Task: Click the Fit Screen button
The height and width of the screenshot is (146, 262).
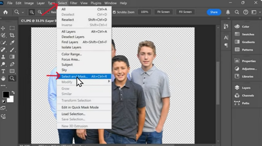Action: (x=163, y=12)
